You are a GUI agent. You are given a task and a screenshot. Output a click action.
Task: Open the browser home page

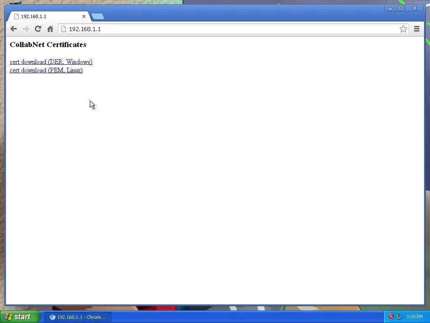pos(50,29)
